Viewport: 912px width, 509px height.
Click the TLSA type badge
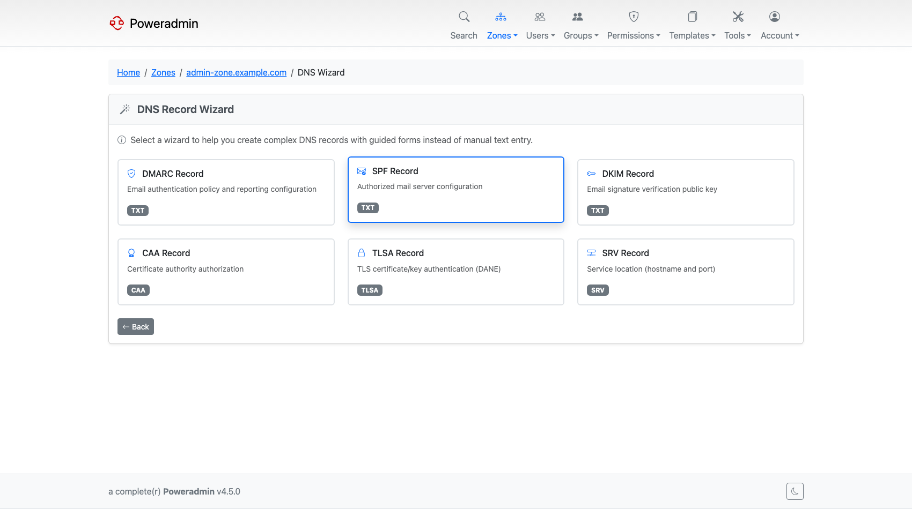370,290
